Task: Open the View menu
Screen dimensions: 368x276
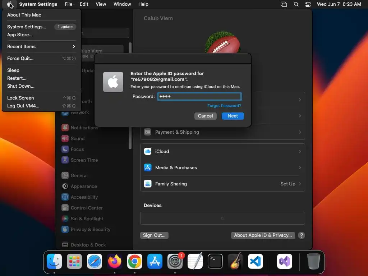Action: (101, 4)
